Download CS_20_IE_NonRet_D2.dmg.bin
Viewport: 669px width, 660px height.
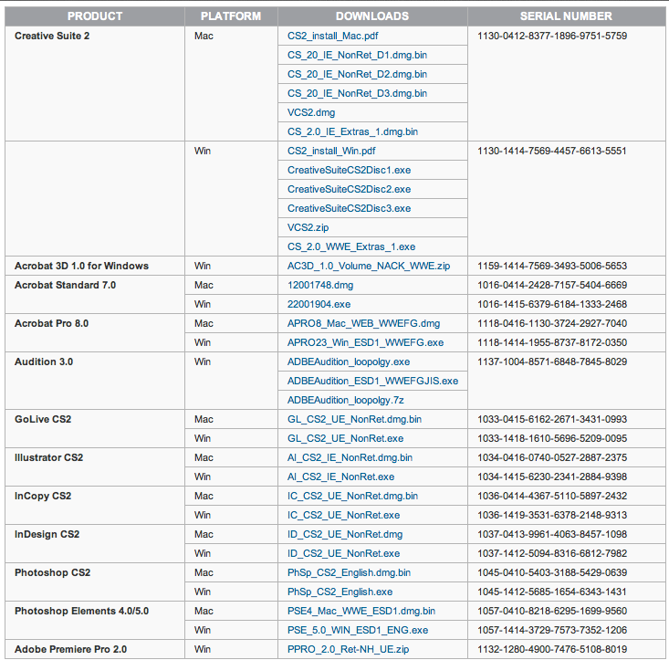pos(357,75)
